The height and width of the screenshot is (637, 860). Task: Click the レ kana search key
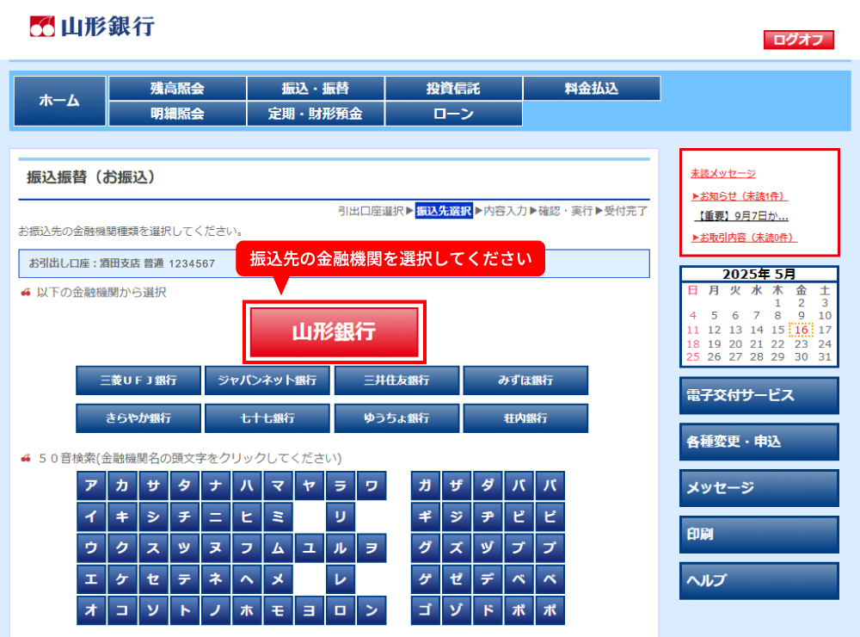(x=340, y=579)
